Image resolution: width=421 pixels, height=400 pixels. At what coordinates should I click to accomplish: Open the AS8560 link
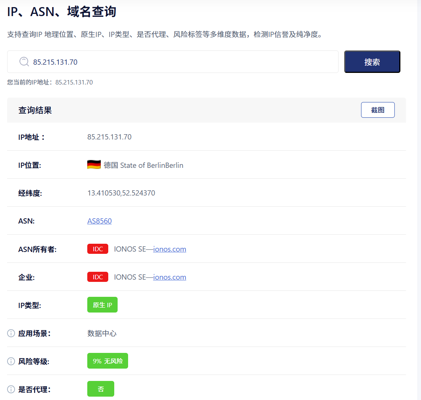tap(99, 221)
